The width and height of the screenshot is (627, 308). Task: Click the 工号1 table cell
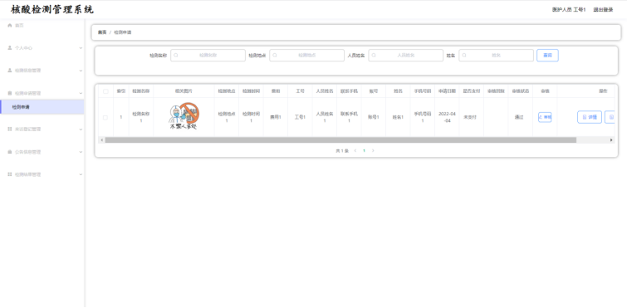(300, 117)
